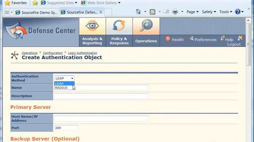Open Policy & Response menu label
254x142 pixels.
(x=119, y=41)
